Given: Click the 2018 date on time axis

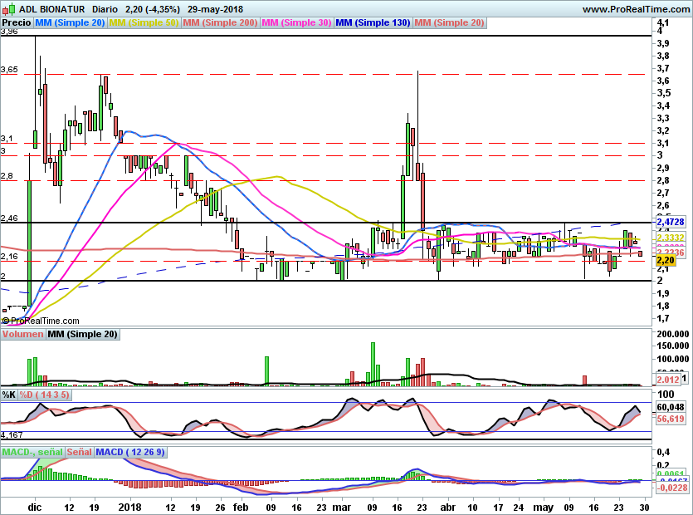Looking at the screenshot, I should coord(130,507).
